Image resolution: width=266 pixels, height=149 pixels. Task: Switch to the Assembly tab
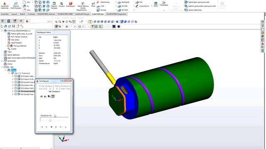pos(5,14)
